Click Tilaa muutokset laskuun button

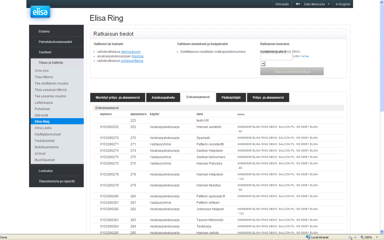pos(292,71)
